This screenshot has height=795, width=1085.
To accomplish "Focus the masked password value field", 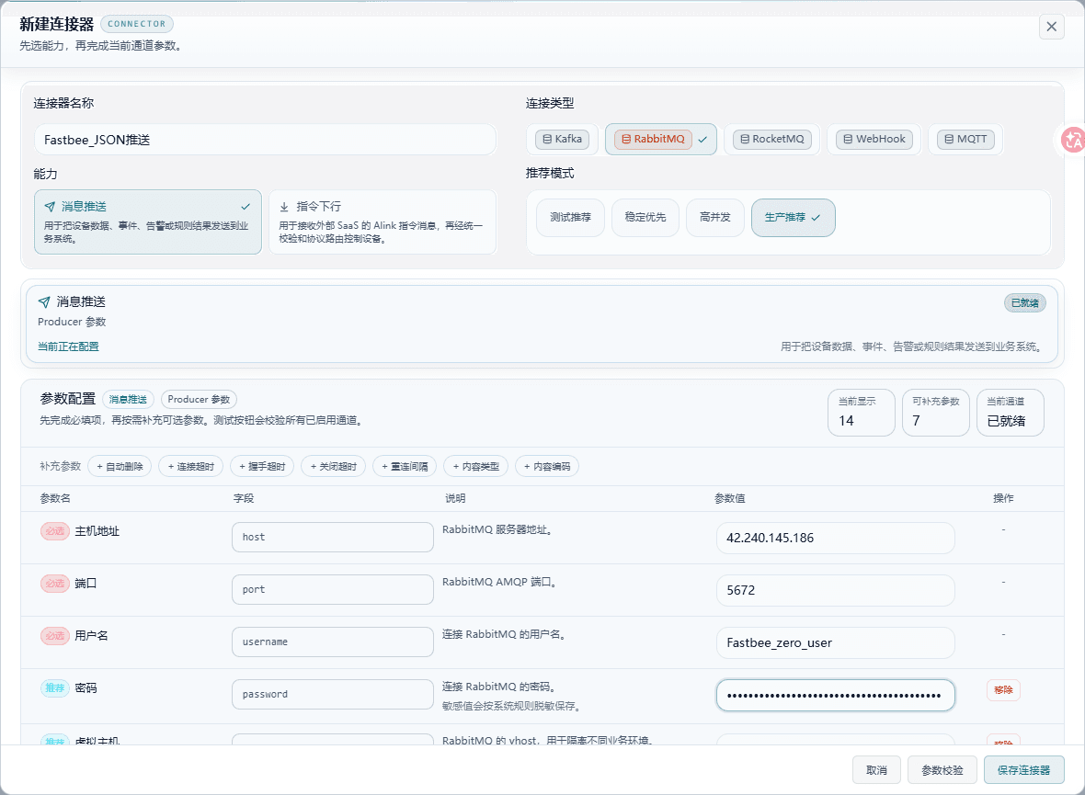I will point(835,696).
